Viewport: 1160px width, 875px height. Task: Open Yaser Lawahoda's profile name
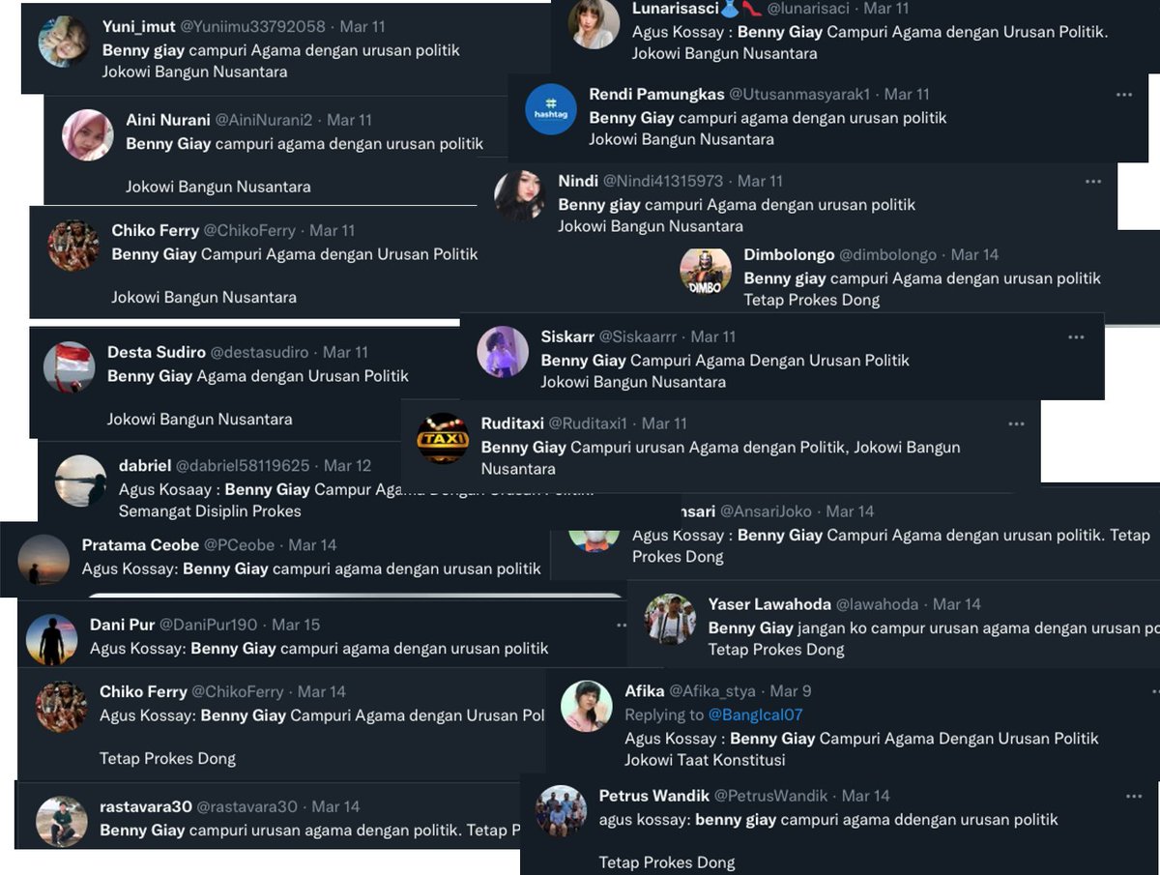(x=769, y=604)
